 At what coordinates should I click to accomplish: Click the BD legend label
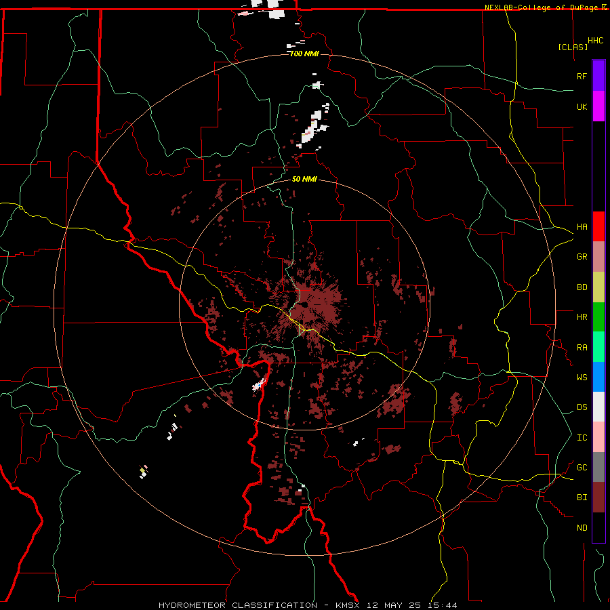click(582, 287)
